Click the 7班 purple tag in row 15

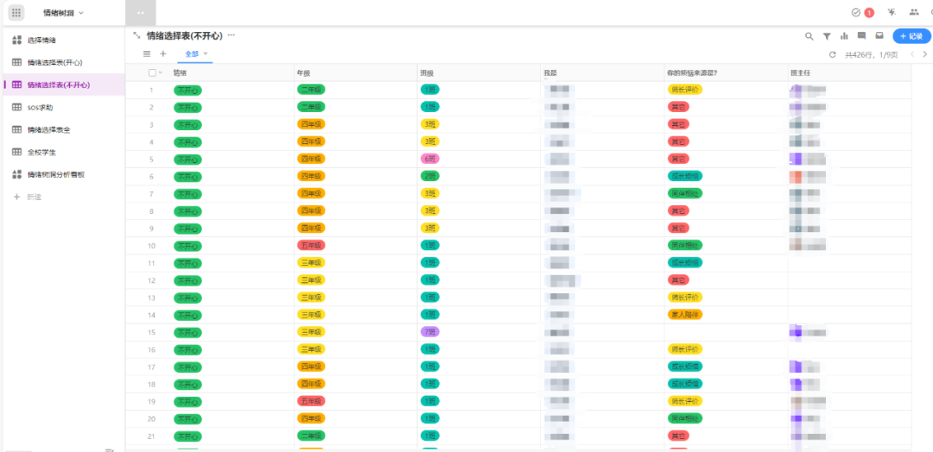click(429, 332)
